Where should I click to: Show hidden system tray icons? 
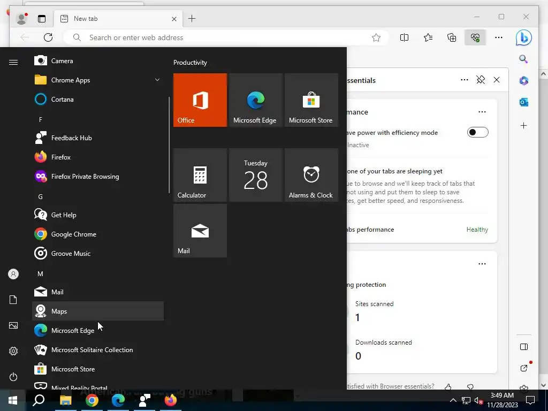(x=453, y=400)
